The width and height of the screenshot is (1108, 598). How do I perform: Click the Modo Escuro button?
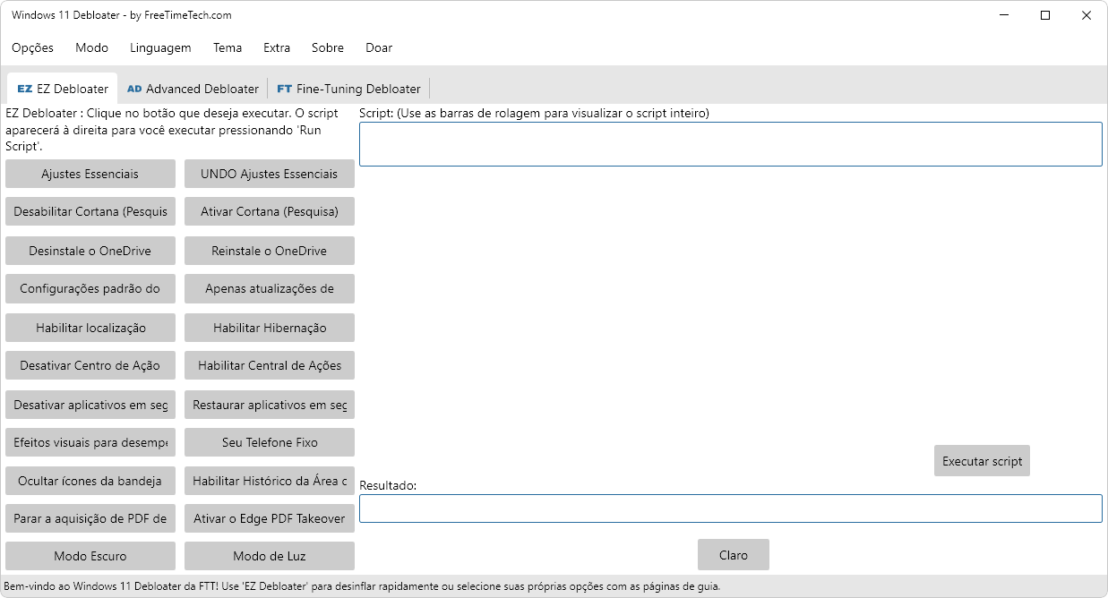[90, 556]
